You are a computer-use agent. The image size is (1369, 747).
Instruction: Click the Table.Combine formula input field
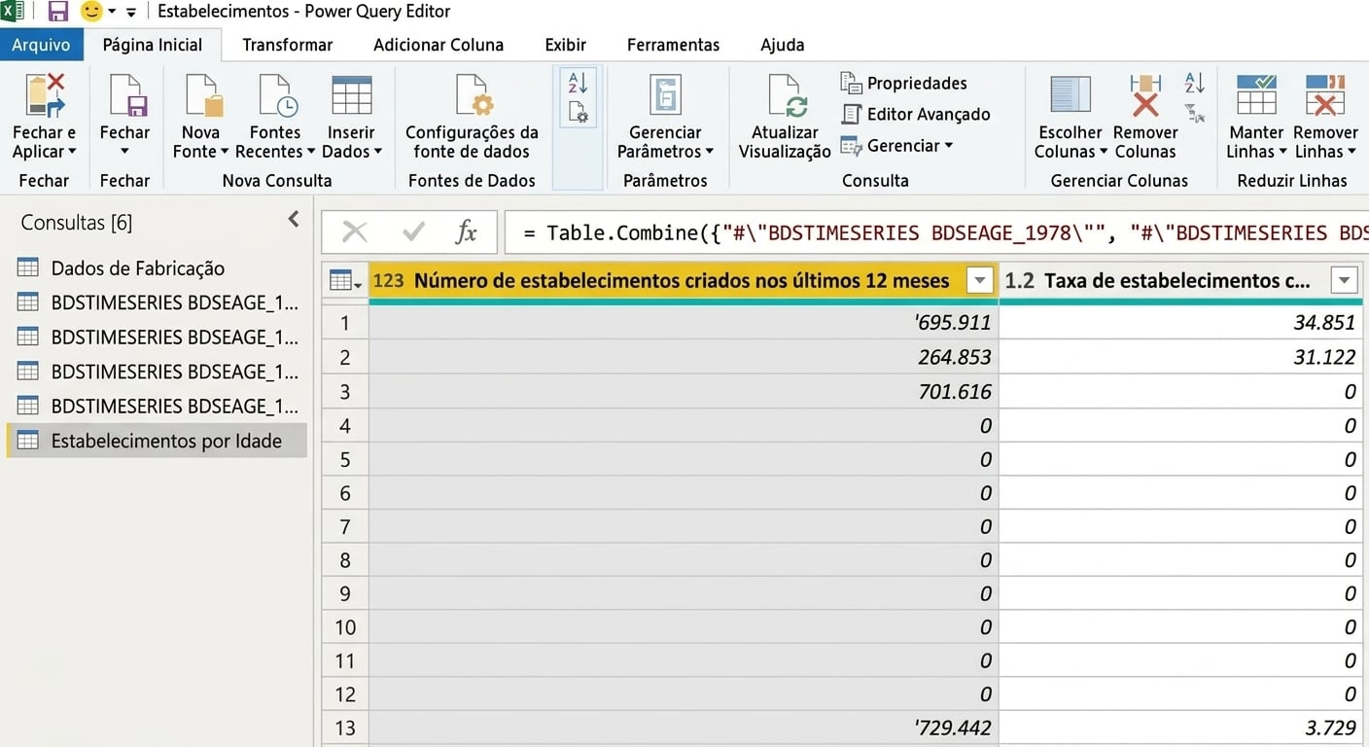click(x=936, y=232)
